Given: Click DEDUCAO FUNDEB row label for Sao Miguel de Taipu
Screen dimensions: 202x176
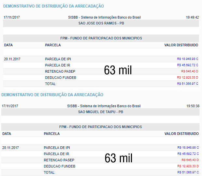Looking at the screenshot, I should click(x=60, y=166).
